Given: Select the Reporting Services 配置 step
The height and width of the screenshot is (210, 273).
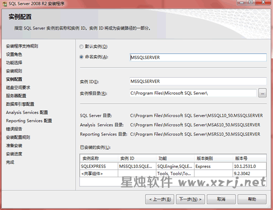Looking at the screenshot, I should pyautogui.click(x=29, y=120).
